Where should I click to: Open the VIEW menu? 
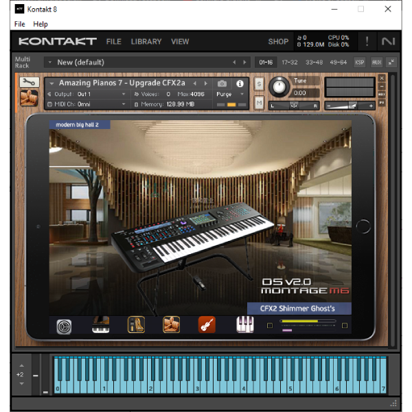(180, 41)
